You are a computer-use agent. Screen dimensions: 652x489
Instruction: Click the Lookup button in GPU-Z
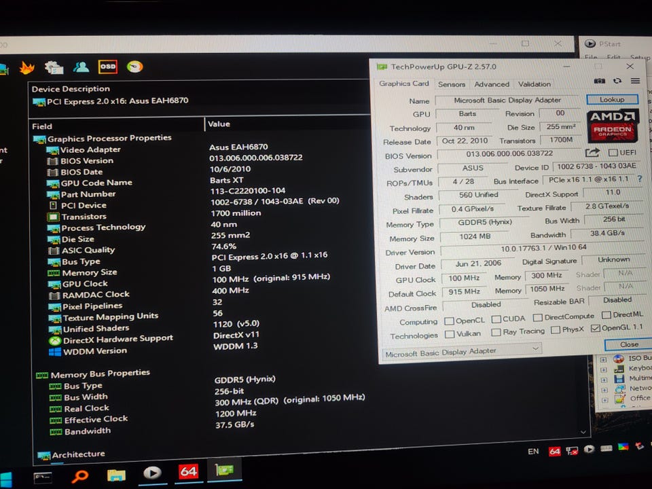click(612, 99)
